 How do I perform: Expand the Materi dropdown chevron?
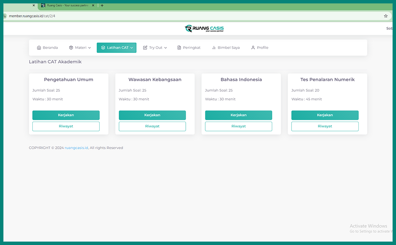click(90, 48)
